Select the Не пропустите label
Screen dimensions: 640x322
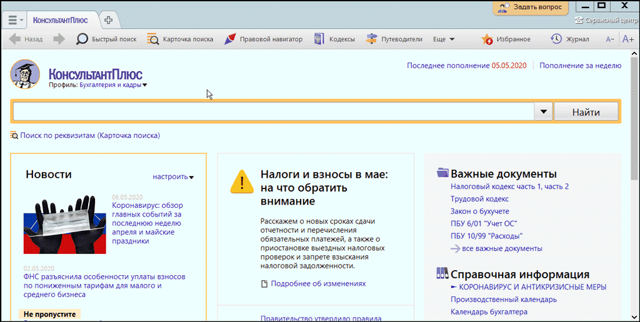click(x=50, y=315)
